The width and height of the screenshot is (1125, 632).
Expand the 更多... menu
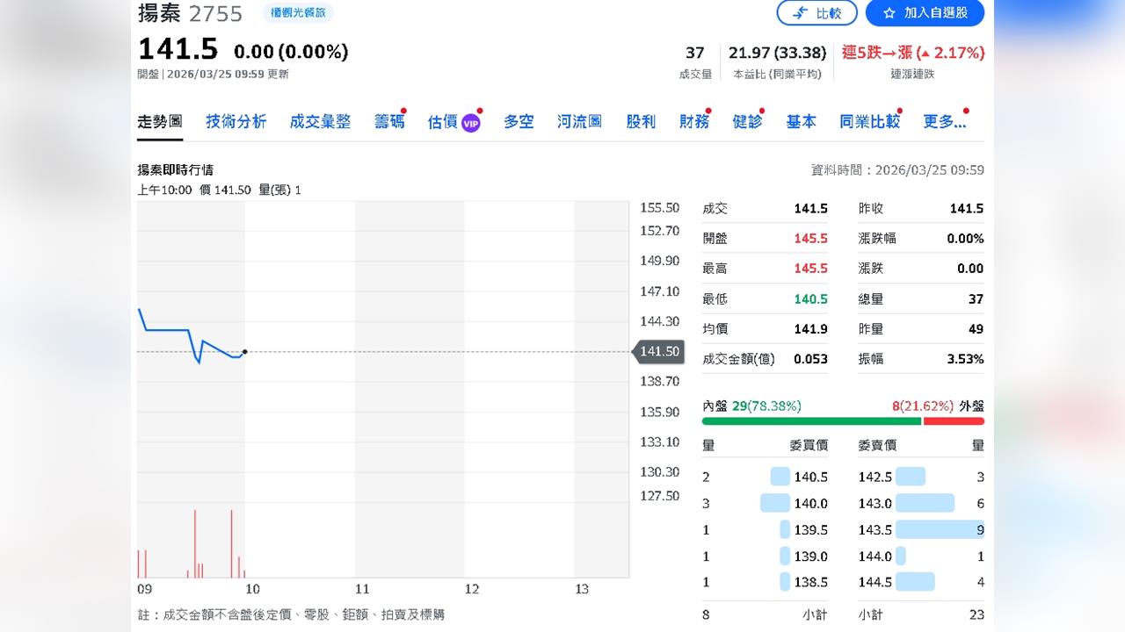click(x=944, y=122)
